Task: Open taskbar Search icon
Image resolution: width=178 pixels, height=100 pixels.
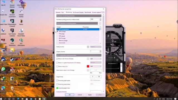Action: [5, 99]
